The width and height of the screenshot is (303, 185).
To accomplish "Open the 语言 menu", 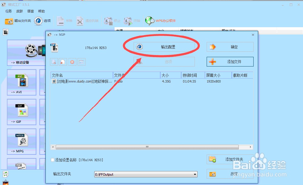I will [31, 11].
